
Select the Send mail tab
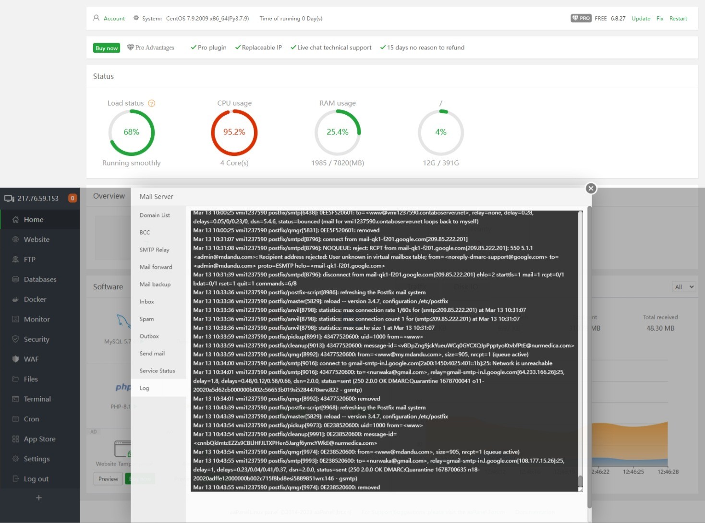point(152,354)
